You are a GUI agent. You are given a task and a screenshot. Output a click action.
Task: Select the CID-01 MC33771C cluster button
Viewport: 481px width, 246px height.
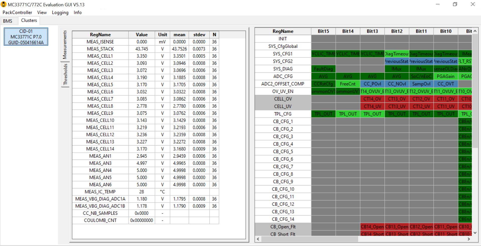26,37
